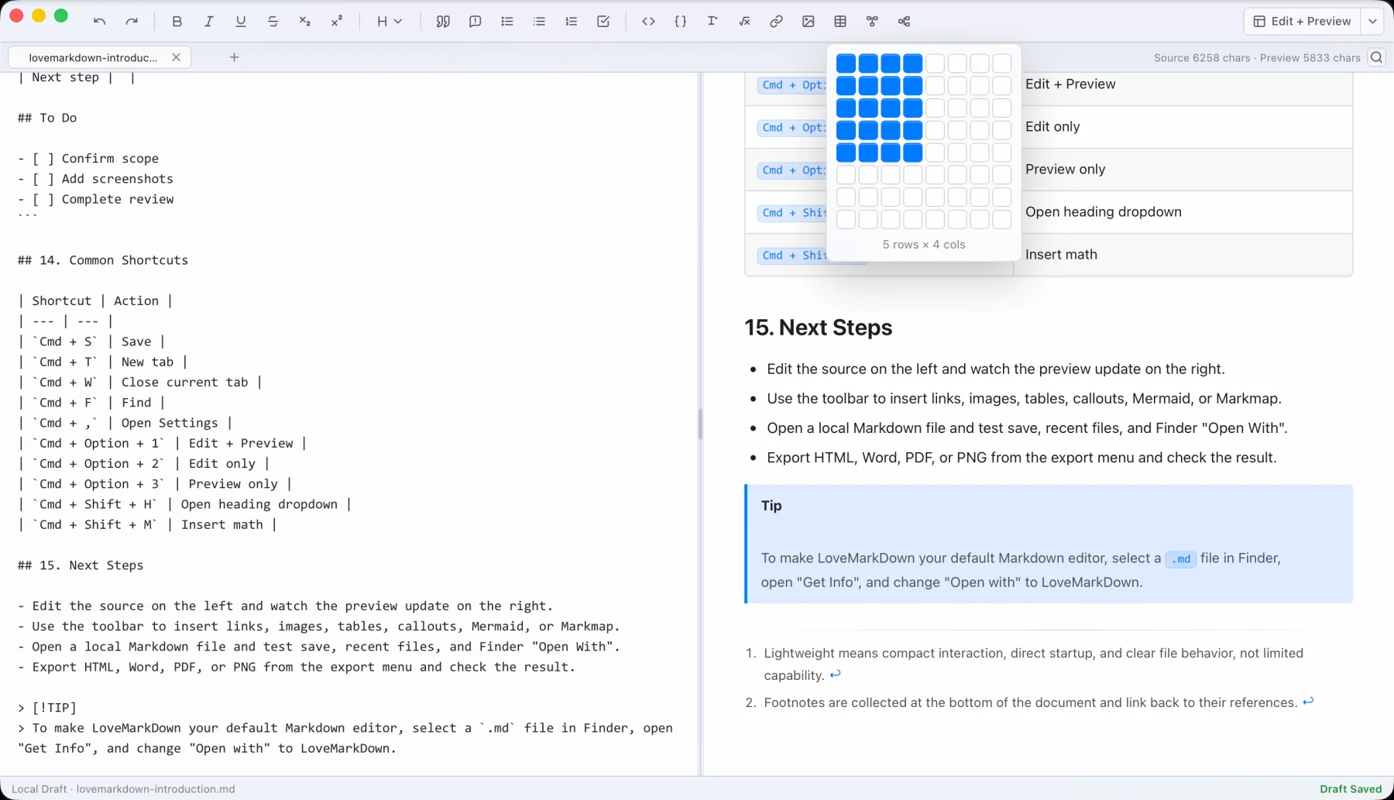The width and height of the screenshot is (1394, 800).
Task: Click the '.md' inline code in Tip callout
Action: point(1181,559)
